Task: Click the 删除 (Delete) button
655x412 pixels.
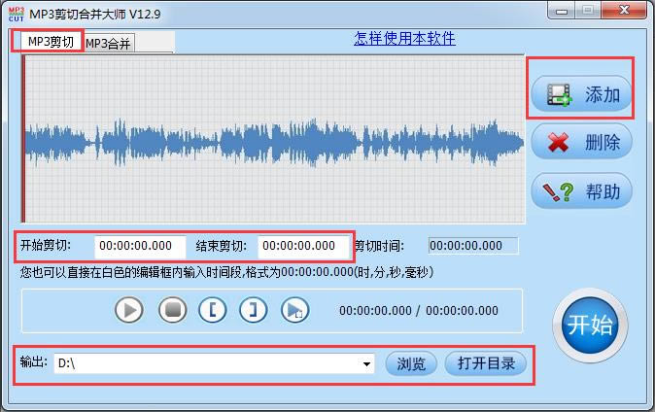Action: pyautogui.click(x=581, y=142)
